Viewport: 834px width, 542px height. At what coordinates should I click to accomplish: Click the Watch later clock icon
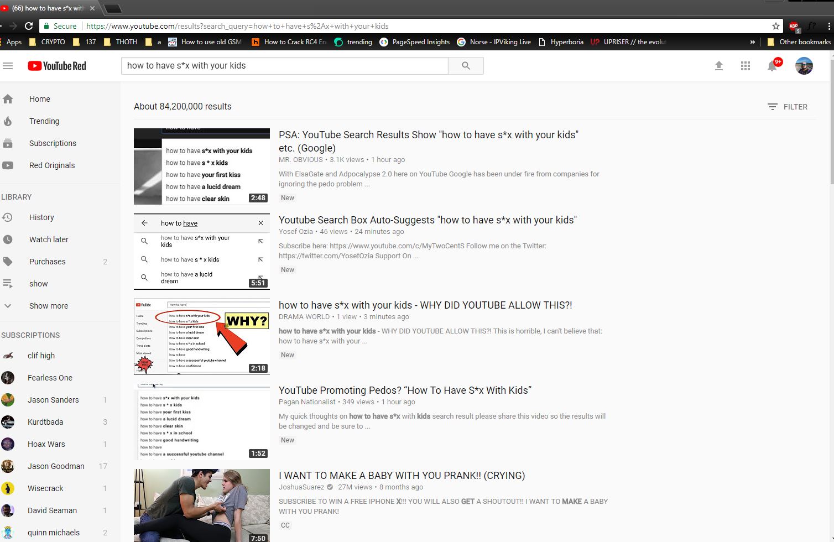(x=8, y=239)
